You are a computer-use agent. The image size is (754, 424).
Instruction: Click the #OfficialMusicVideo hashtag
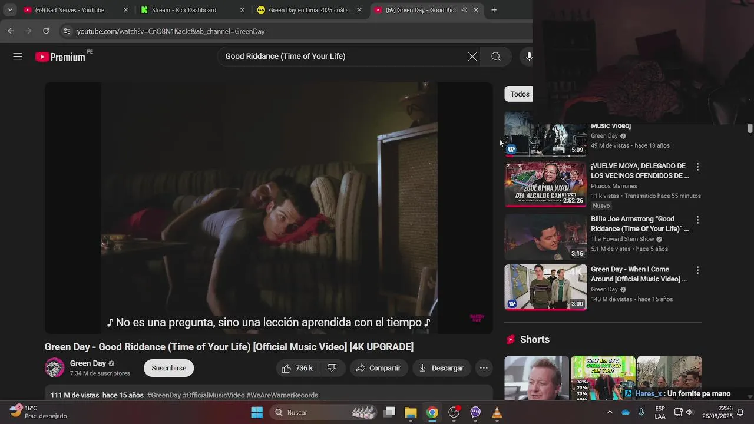coord(214,395)
